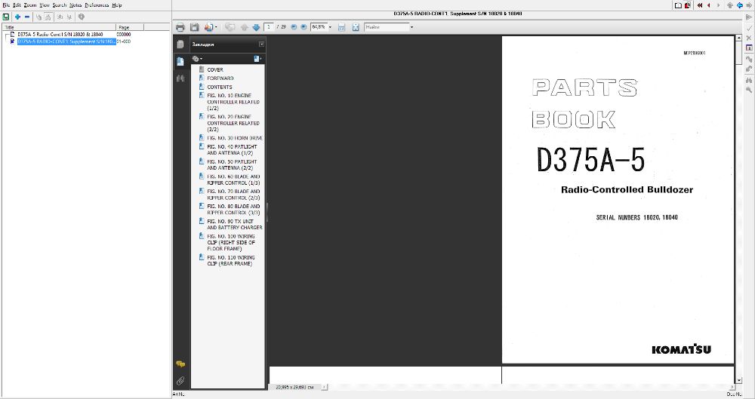This screenshot has width=755, height=399.
Task: Open the CONTENTS bookmark
Action: click(220, 87)
